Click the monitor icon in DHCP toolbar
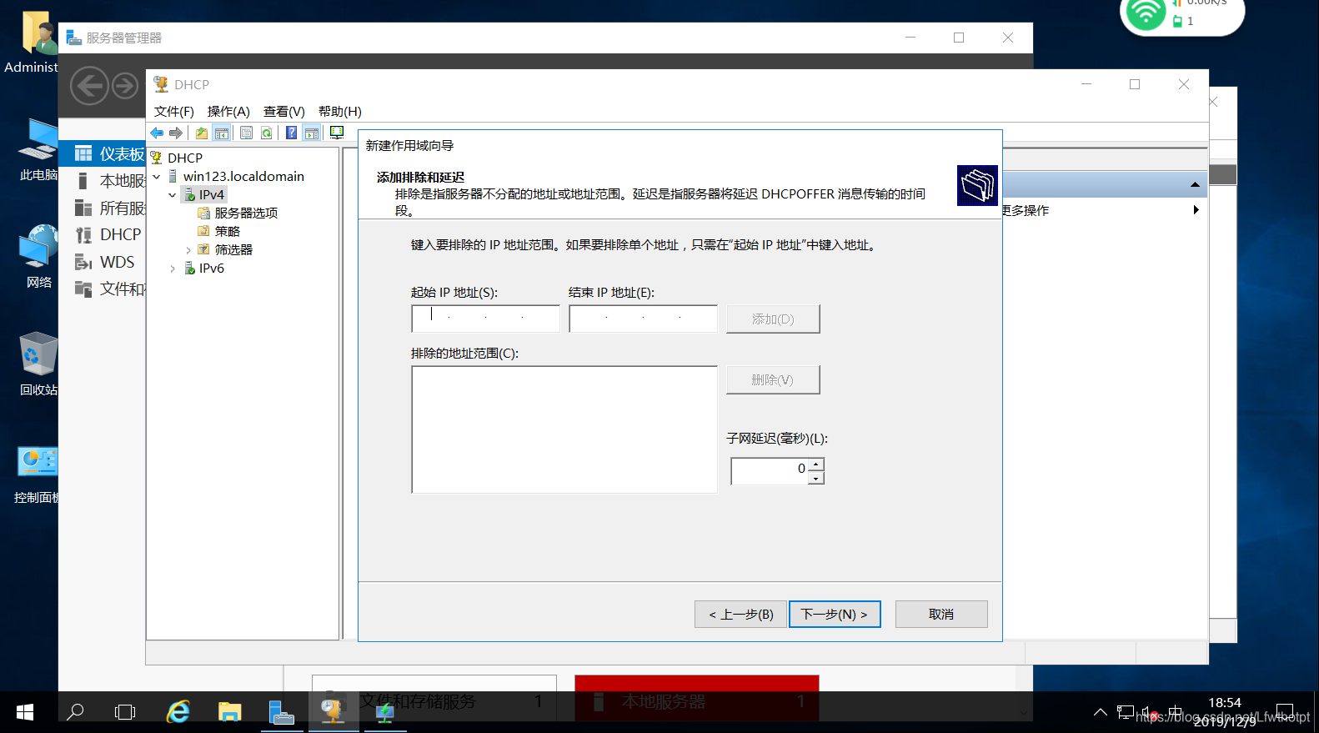The image size is (1319, 733). click(x=337, y=133)
